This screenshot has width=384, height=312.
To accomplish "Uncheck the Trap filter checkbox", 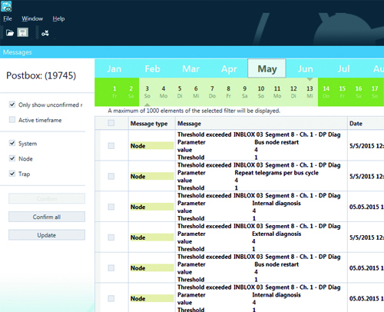I will 12,174.
